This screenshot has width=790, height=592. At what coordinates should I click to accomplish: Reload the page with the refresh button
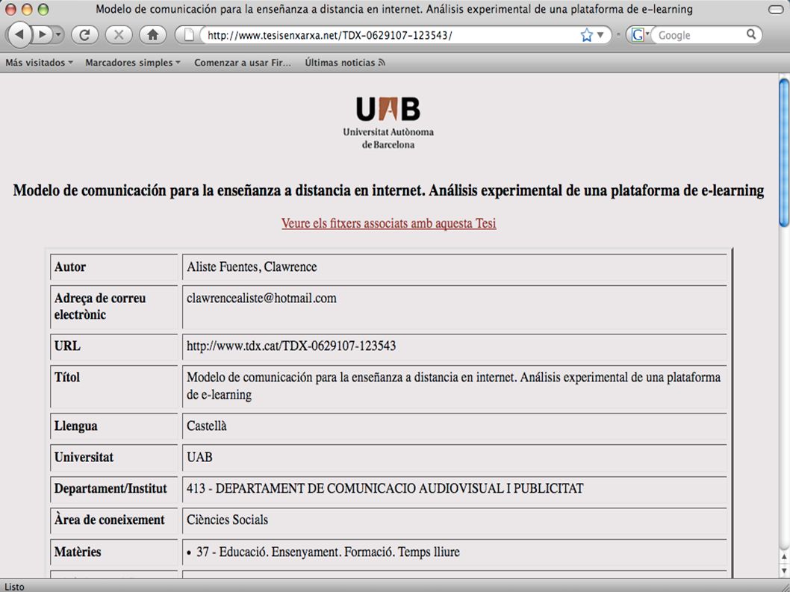[84, 35]
